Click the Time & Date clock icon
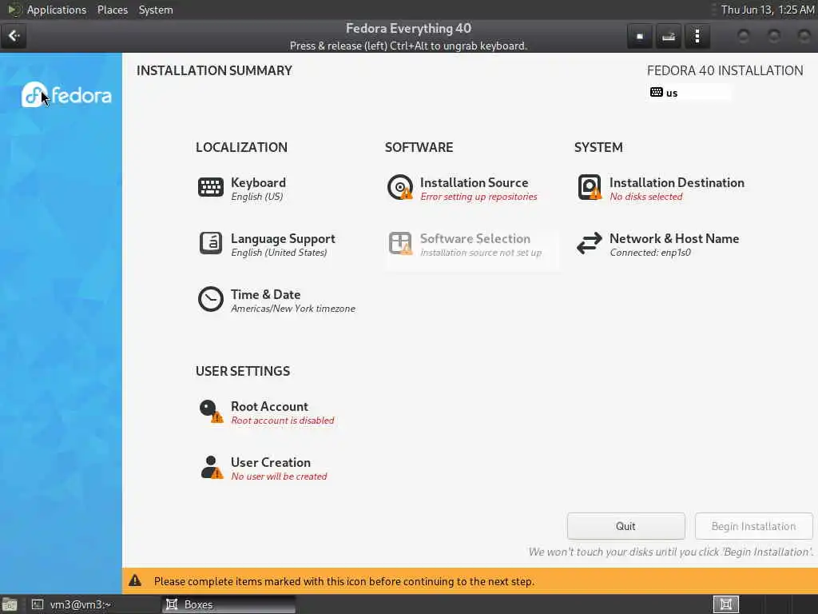The image size is (818, 614). pos(211,299)
